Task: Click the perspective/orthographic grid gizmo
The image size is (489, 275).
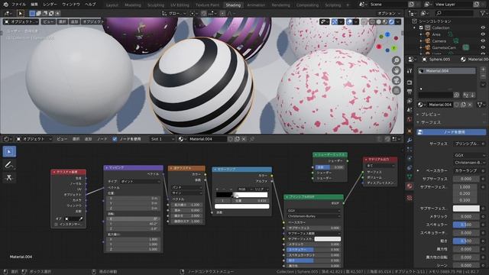Action: pyautogui.click(x=396, y=90)
